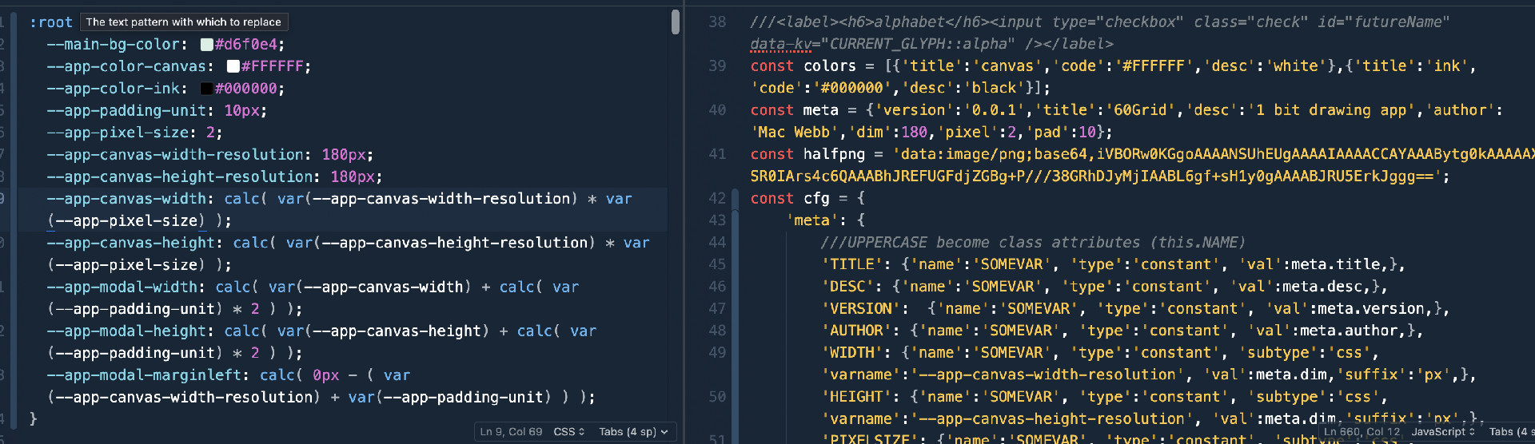Open the Tabs (4 sp) indentation menu in left pane
This screenshot has width=1535, height=444.
pos(632,432)
